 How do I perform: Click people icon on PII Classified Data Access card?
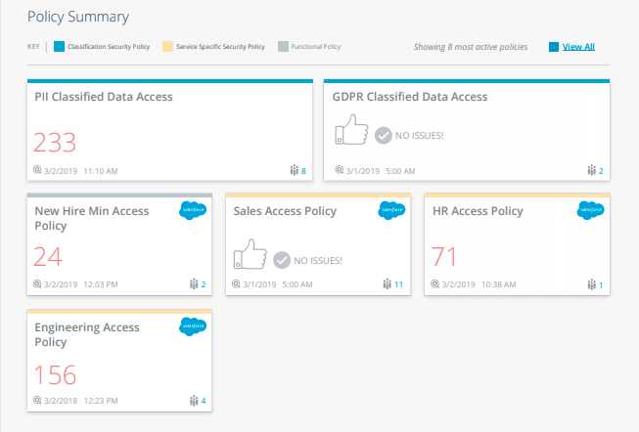pos(294,170)
